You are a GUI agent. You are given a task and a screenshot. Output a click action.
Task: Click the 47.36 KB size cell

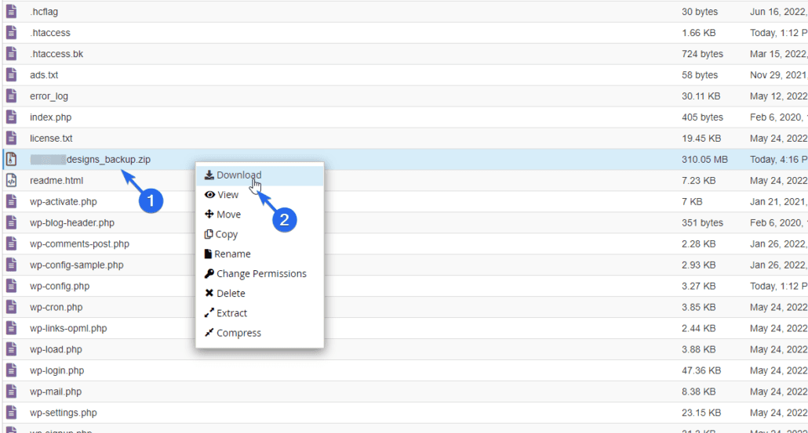click(x=701, y=370)
